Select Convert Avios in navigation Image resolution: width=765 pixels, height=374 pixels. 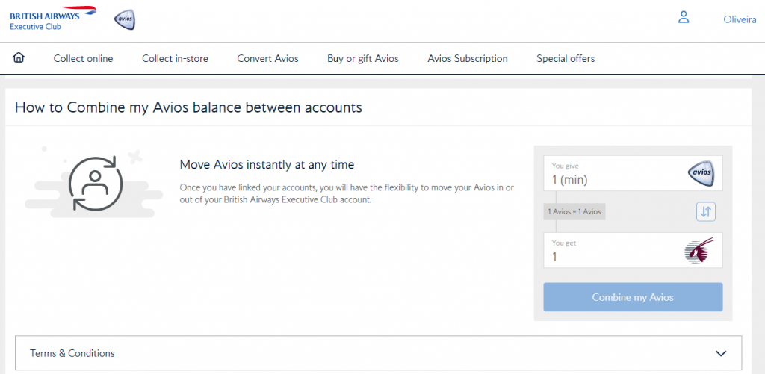[267, 59]
